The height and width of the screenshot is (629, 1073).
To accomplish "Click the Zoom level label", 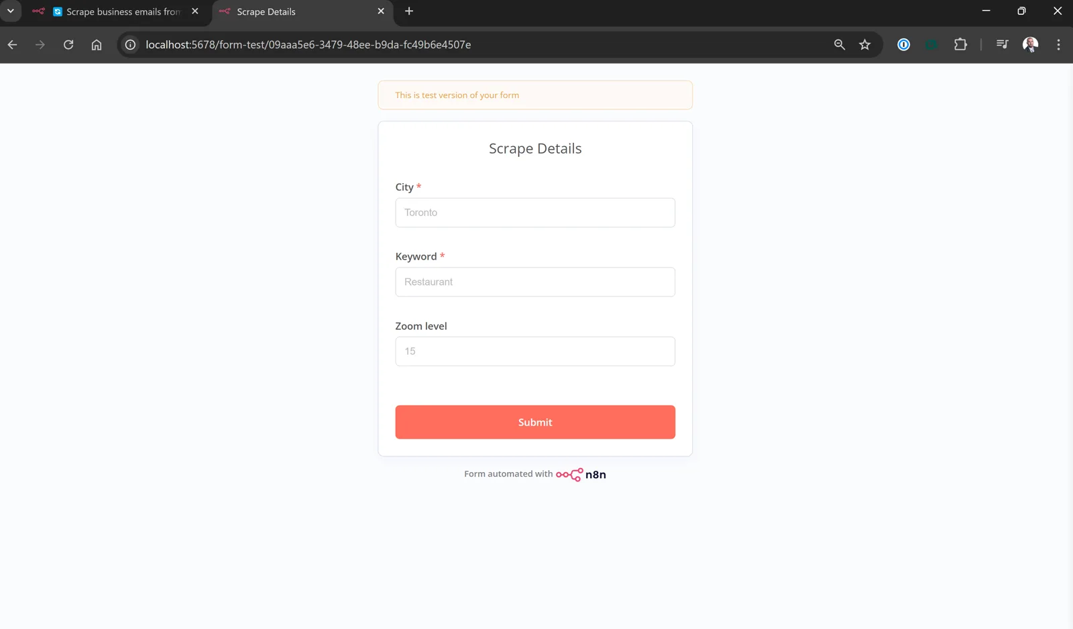I will coord(421,326).
